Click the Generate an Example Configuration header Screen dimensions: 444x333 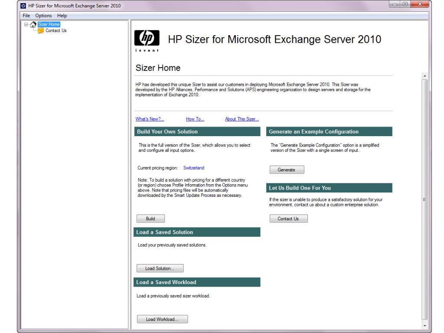(x=329, y=131)
